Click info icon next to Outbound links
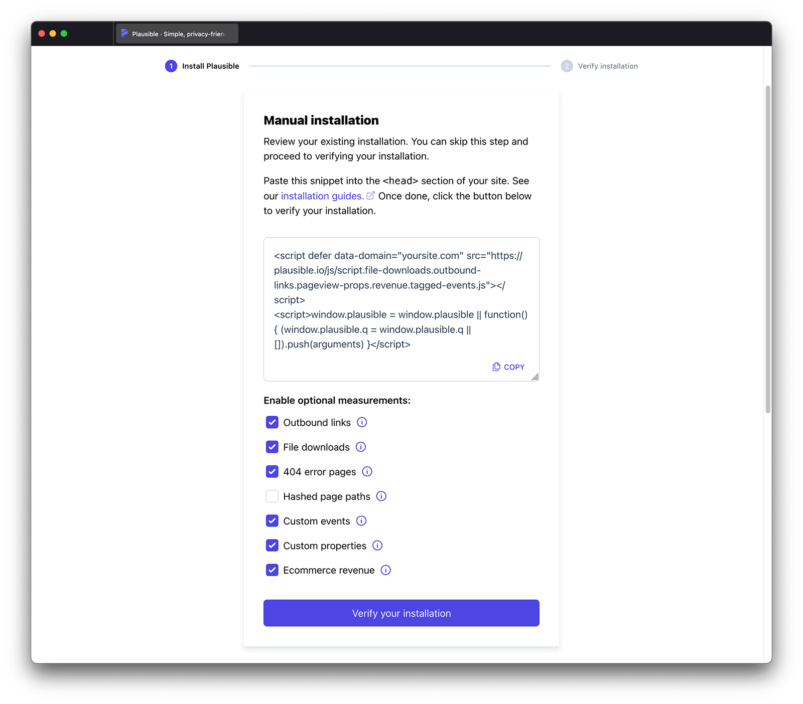The height and width of the screenshot is (704, 803). (362, 422)
